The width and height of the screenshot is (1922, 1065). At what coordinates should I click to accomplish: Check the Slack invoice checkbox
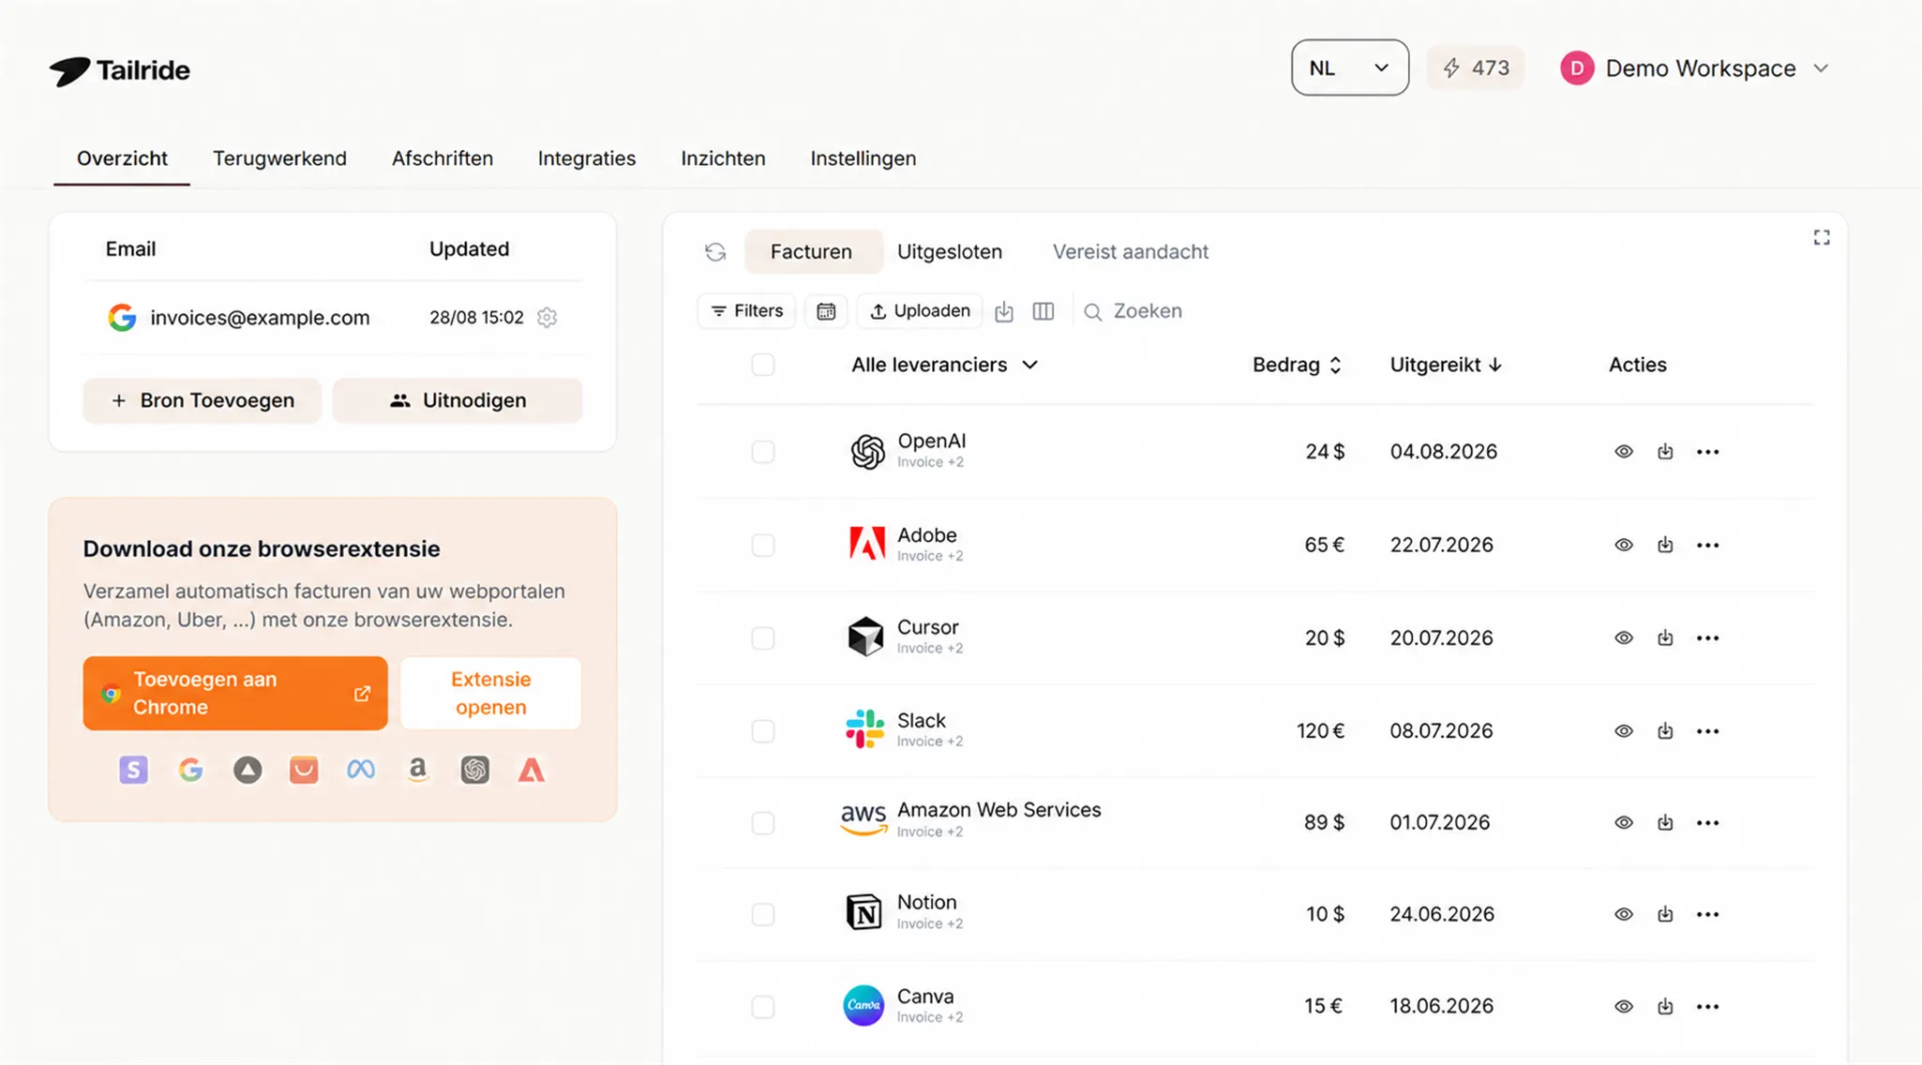point(763,730)
